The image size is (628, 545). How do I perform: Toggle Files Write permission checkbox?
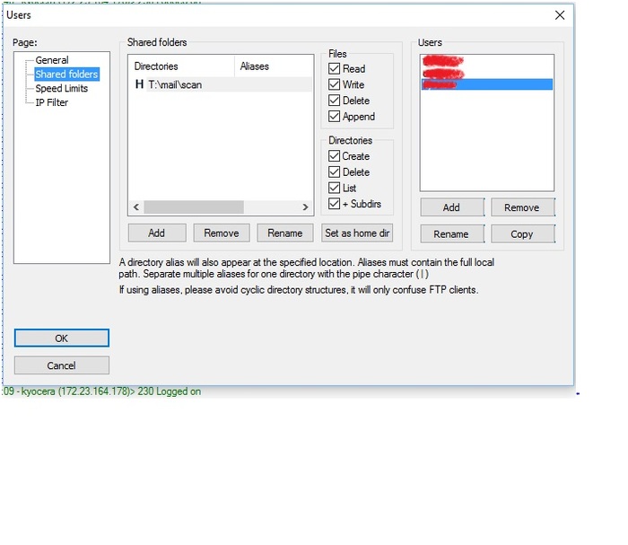334,84
